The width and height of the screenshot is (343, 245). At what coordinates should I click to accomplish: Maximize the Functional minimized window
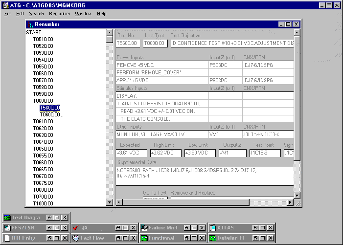coord(194,238)
